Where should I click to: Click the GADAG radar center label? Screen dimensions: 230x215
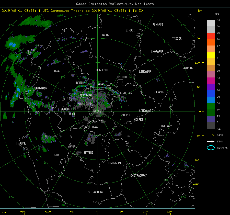coord(97,111)
